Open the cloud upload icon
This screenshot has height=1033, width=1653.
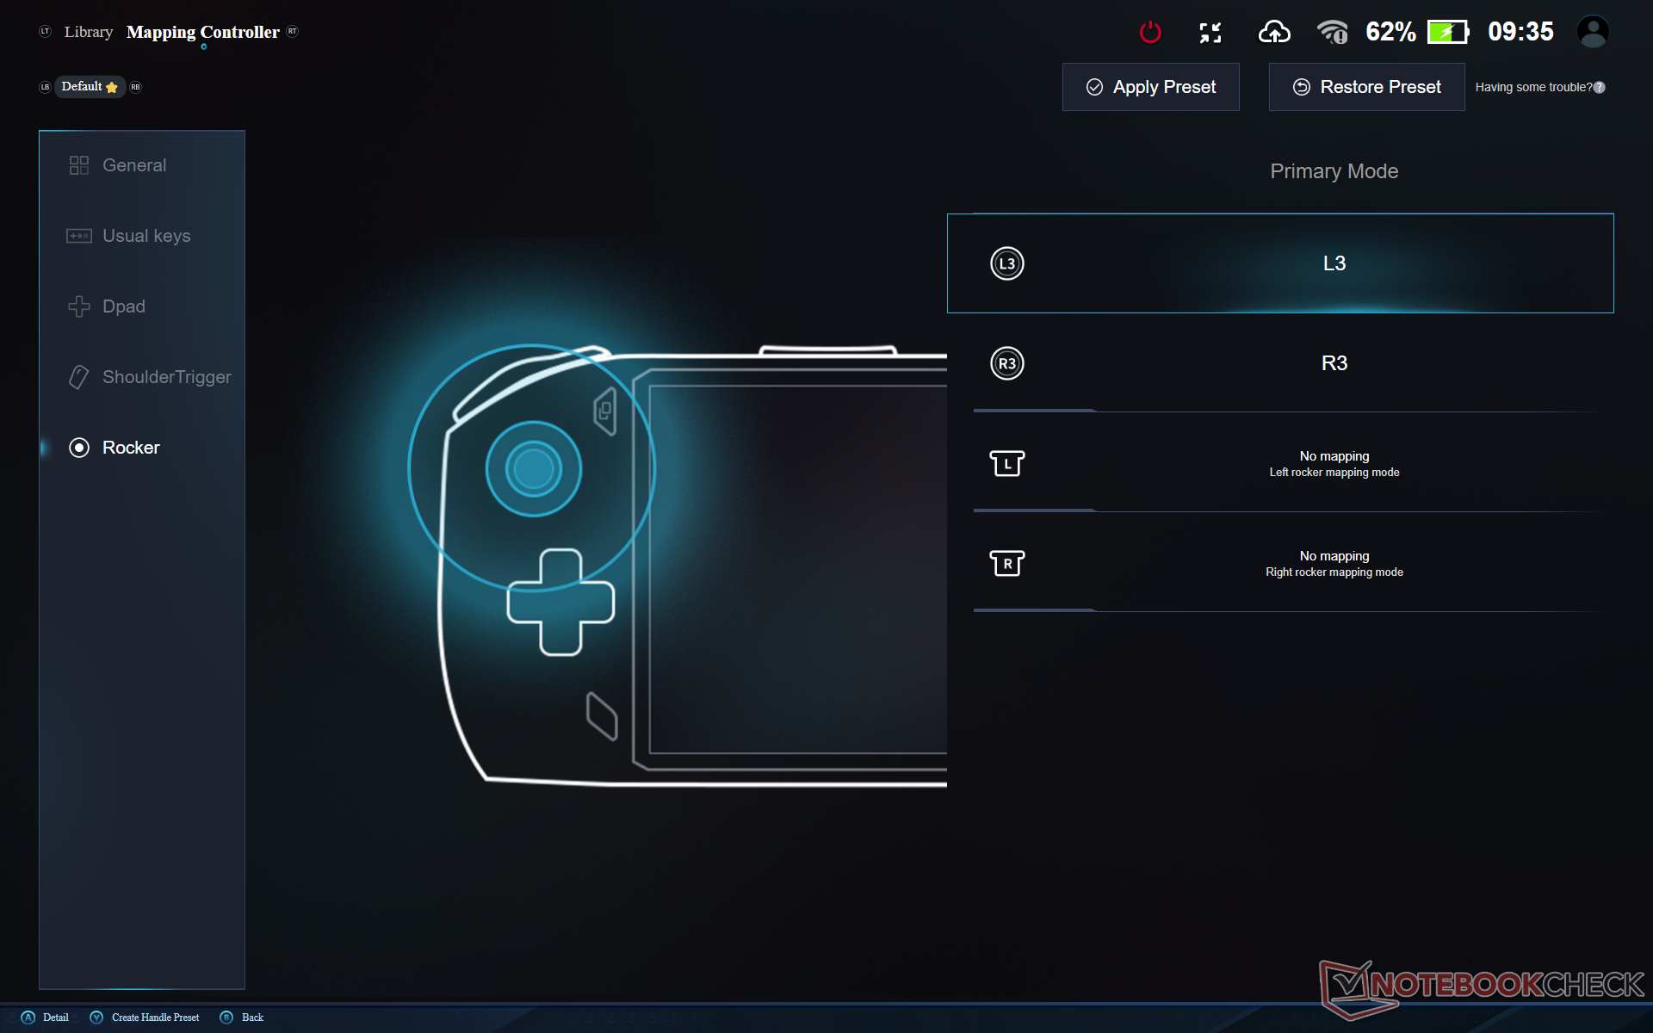click(1274, 33)
